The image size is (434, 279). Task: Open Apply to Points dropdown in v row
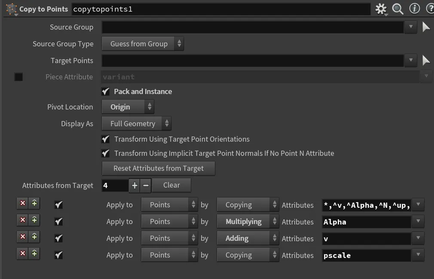(169, 238)
